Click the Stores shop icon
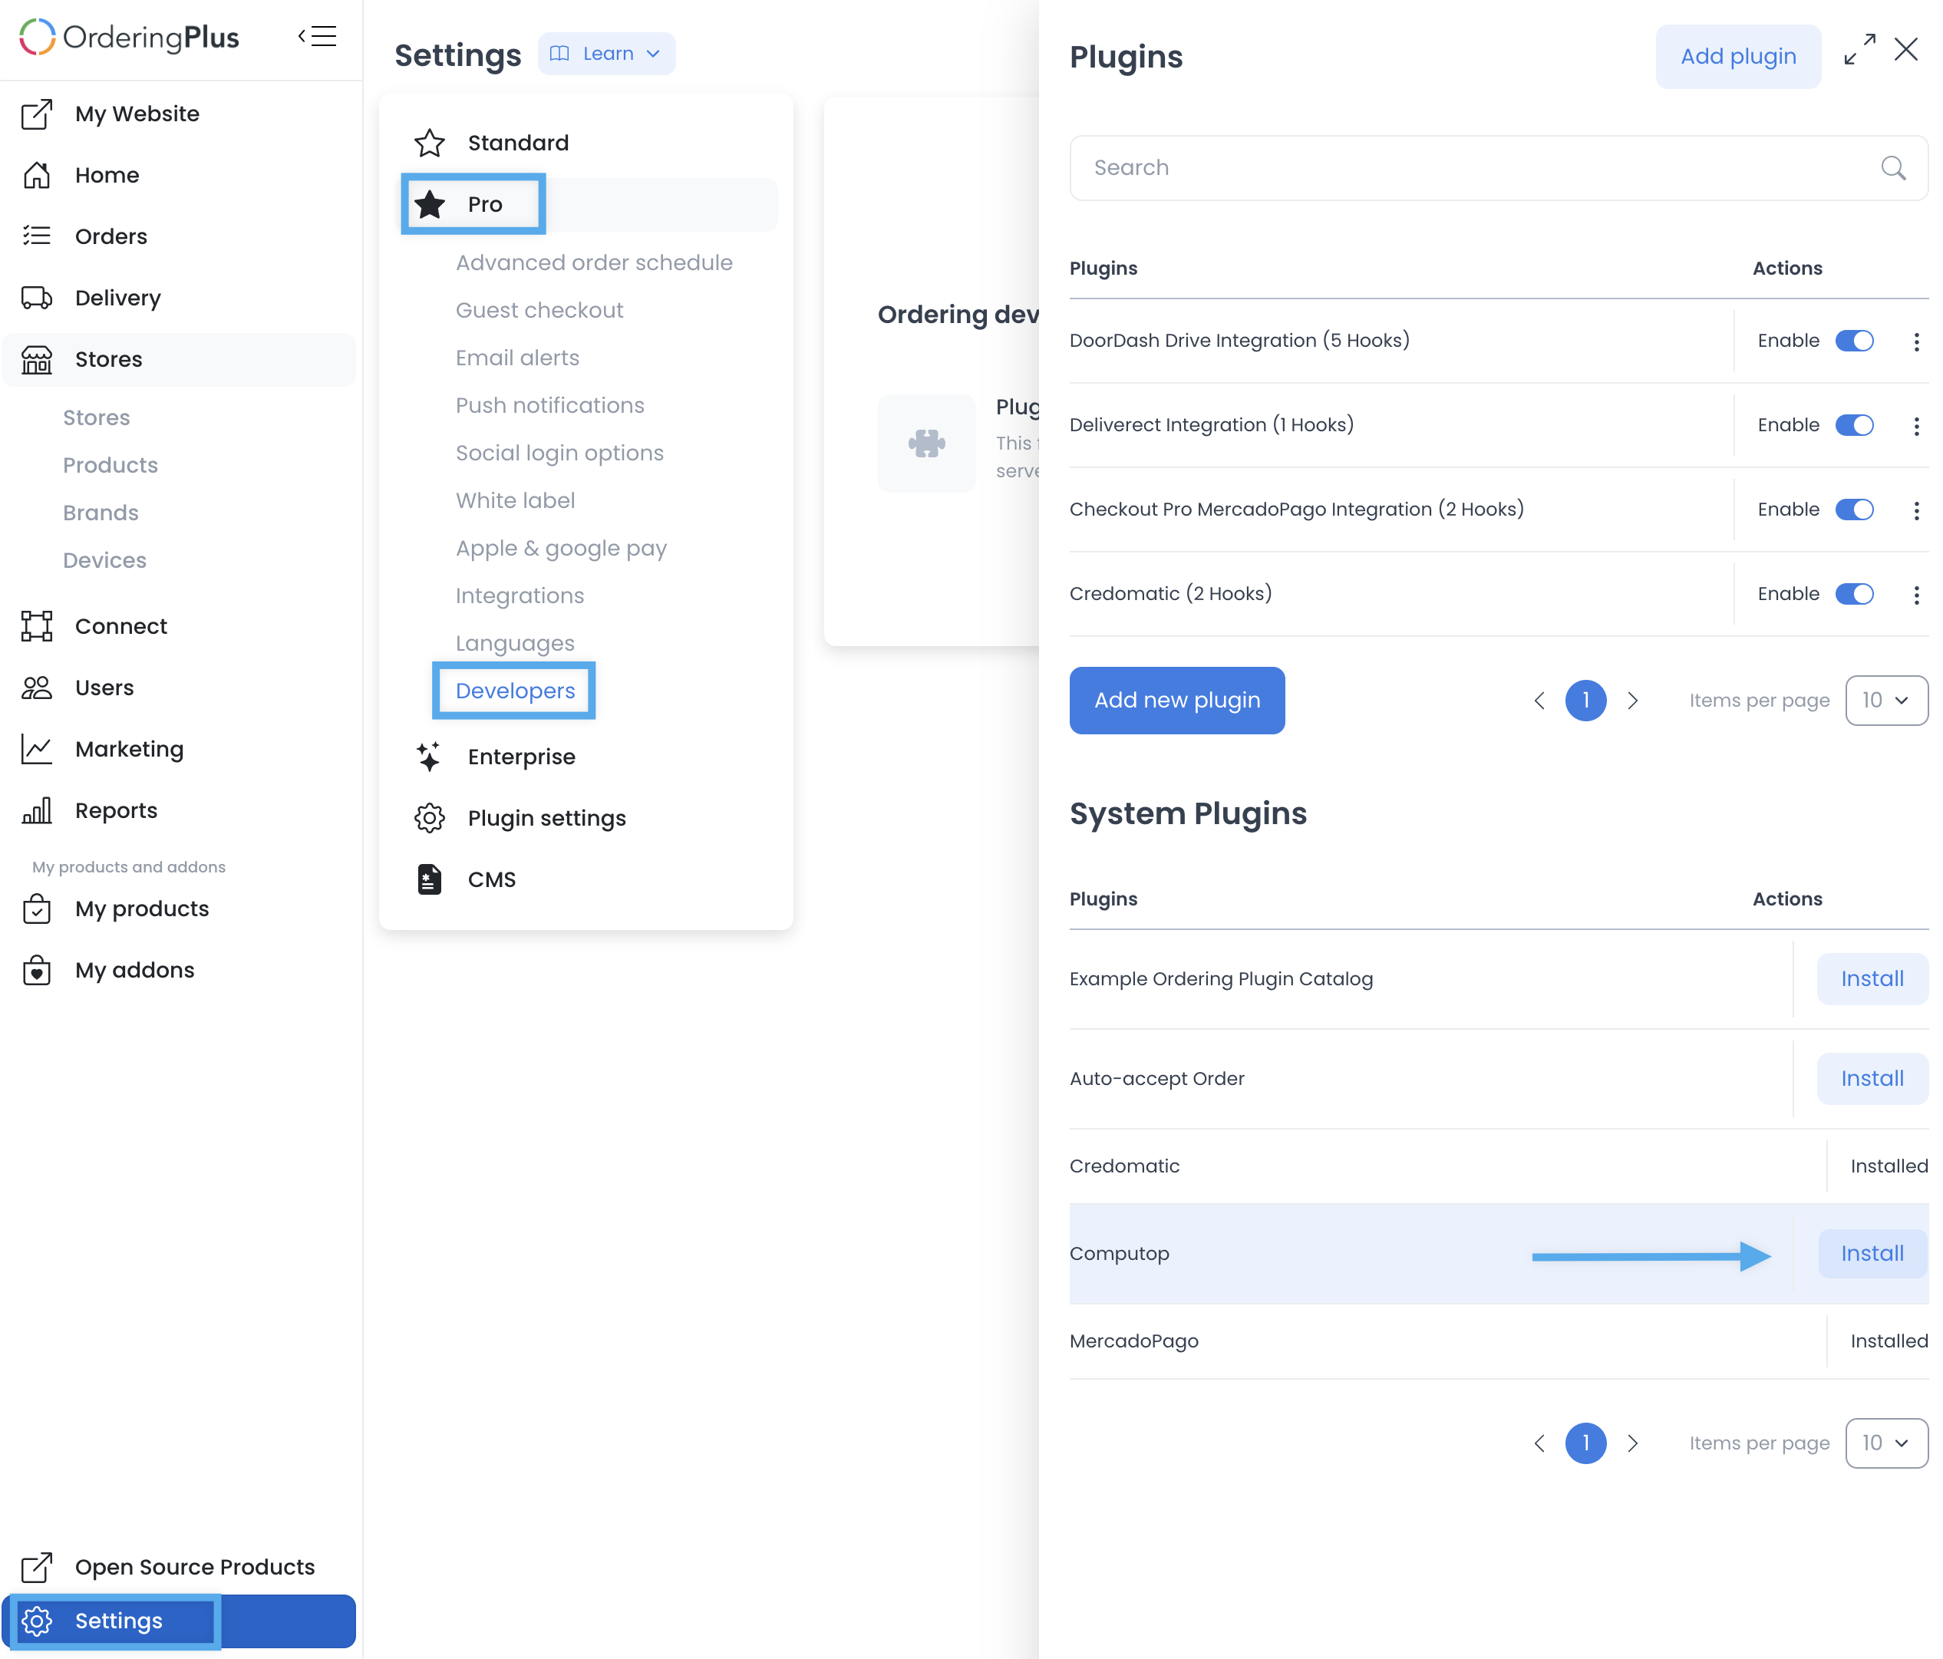The image size is (1943, 1659). tap(37, 359)
